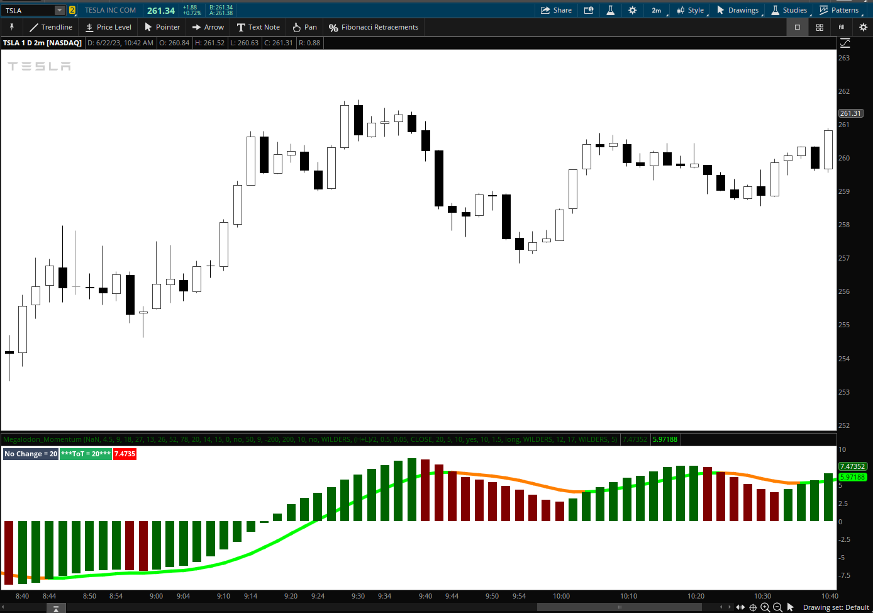This screenshot has height=613, width=873.
Task: Click the pointer icon in bottom bar
Action: pos(791,607)
